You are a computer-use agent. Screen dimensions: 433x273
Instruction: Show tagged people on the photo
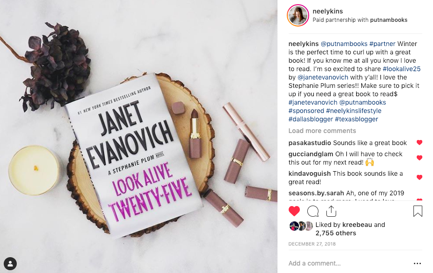[x=10, y=264]
